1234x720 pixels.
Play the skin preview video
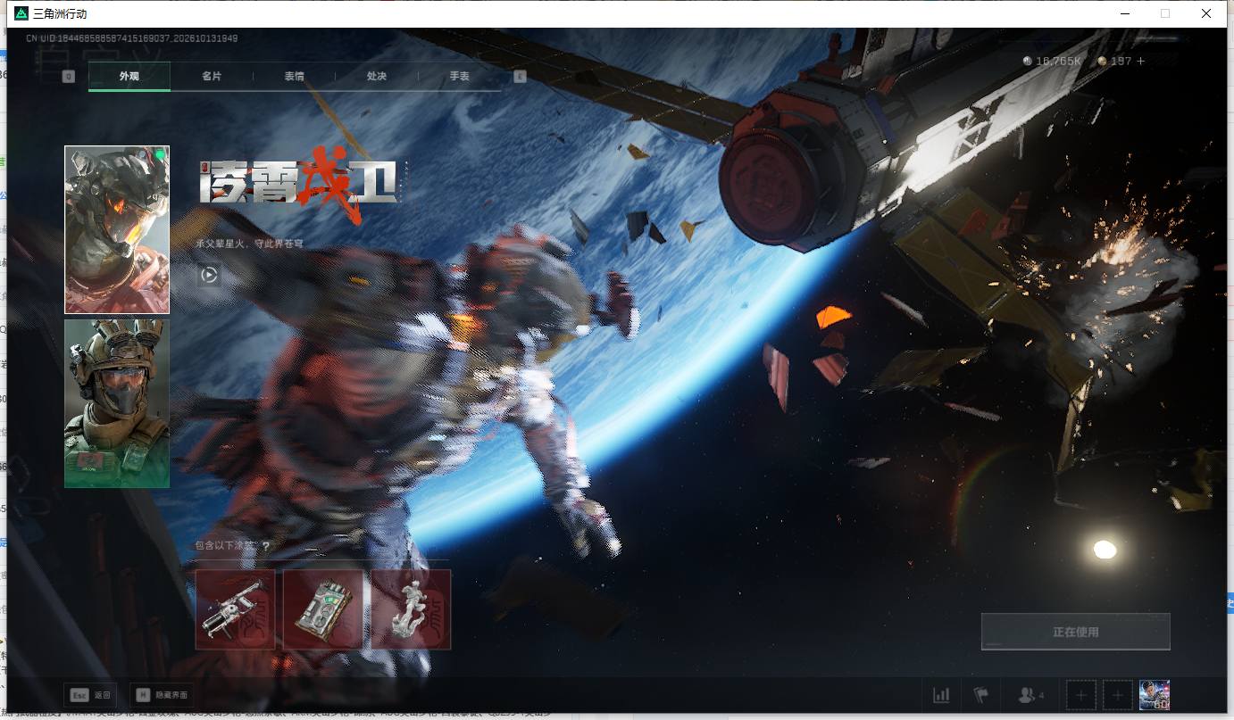(x=209, y=275)
